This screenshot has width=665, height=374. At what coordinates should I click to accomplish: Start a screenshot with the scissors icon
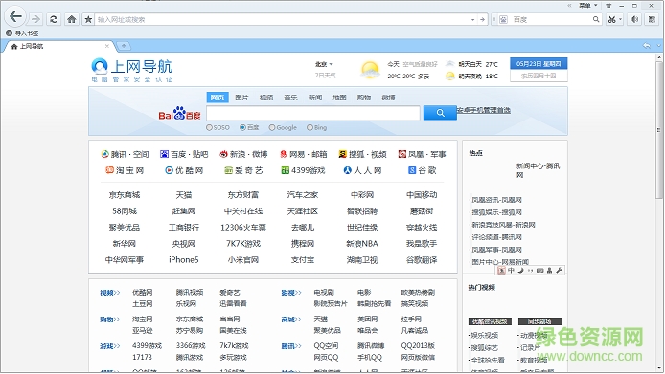tap(611, 19)
